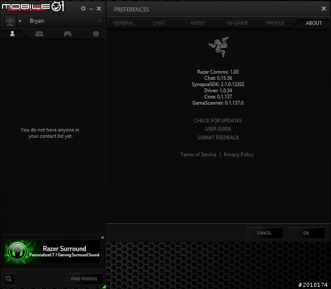Switch to the Chat tab

tap(159, 23)
